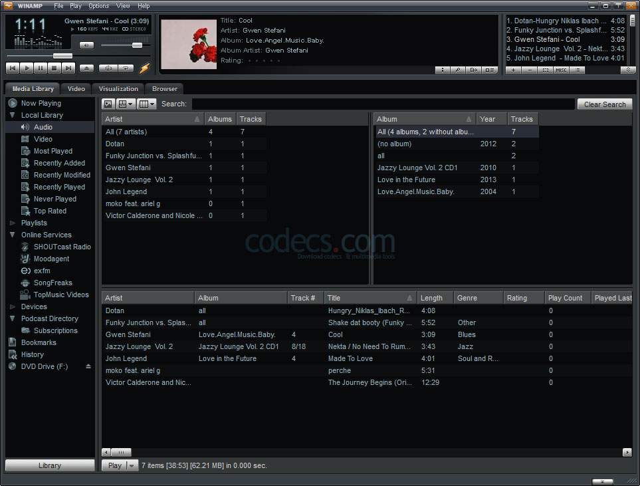Open the dropdown arrow next to Play

pyautogui.click(x=132, y=465)
